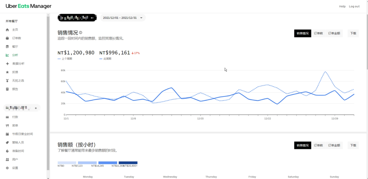Select the 餐厅 storefront icon in sidebar

click(x=7, y=47)
